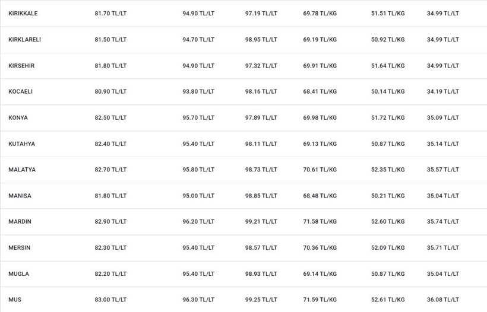Click KIRKLARELI 98.95 TL/LT price
Image resolution: width=487 pixels, height=312 pixels.
(261, 39)
